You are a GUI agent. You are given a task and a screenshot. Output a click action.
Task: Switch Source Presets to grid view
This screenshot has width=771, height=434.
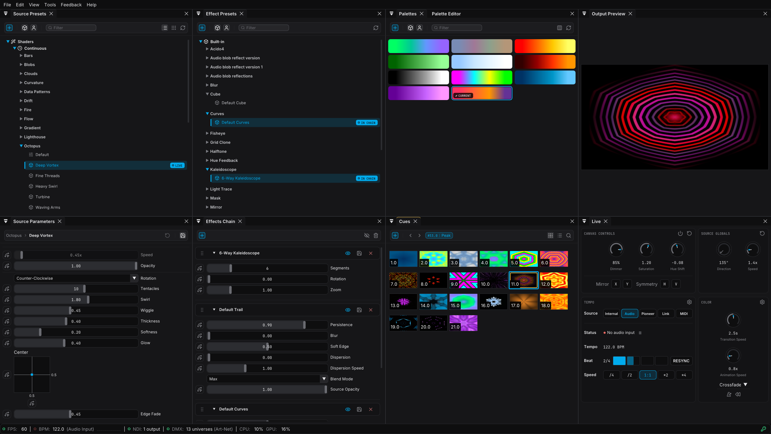(x=174, y=28)
